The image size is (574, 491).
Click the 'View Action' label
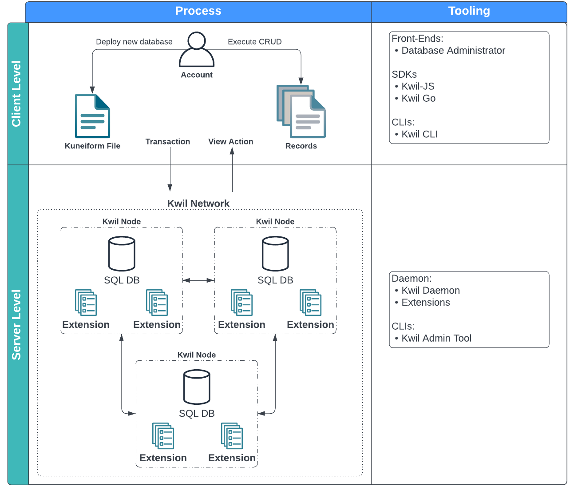coord(231,141)
